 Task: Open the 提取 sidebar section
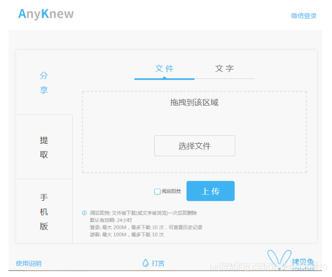tap(44, 147)
